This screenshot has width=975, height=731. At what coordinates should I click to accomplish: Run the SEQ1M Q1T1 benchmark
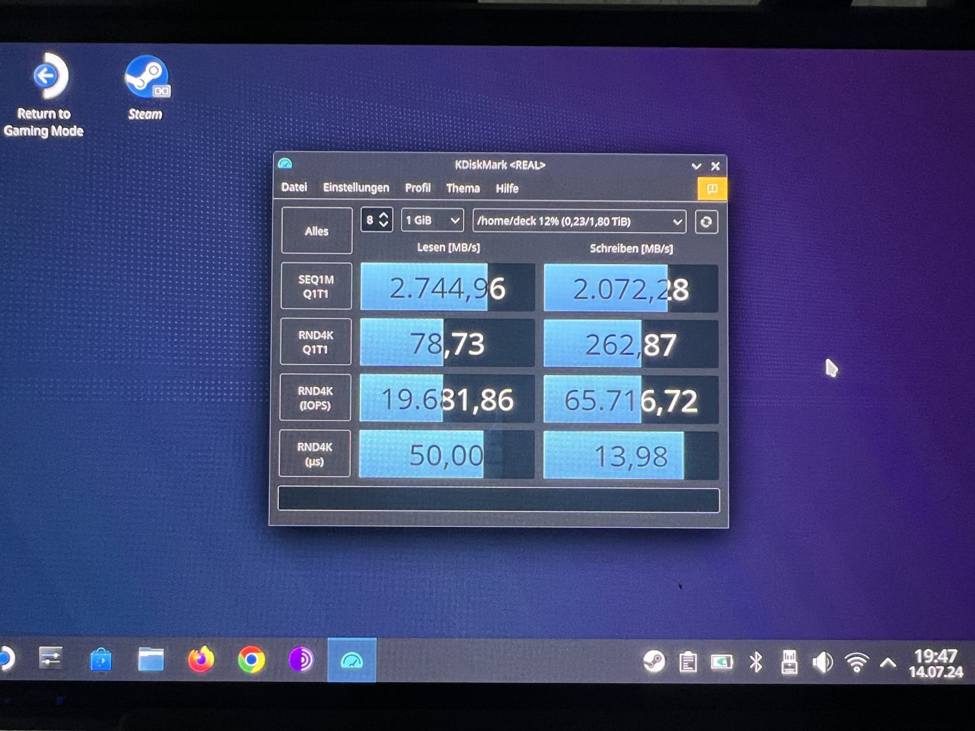(x=316, y=286)
